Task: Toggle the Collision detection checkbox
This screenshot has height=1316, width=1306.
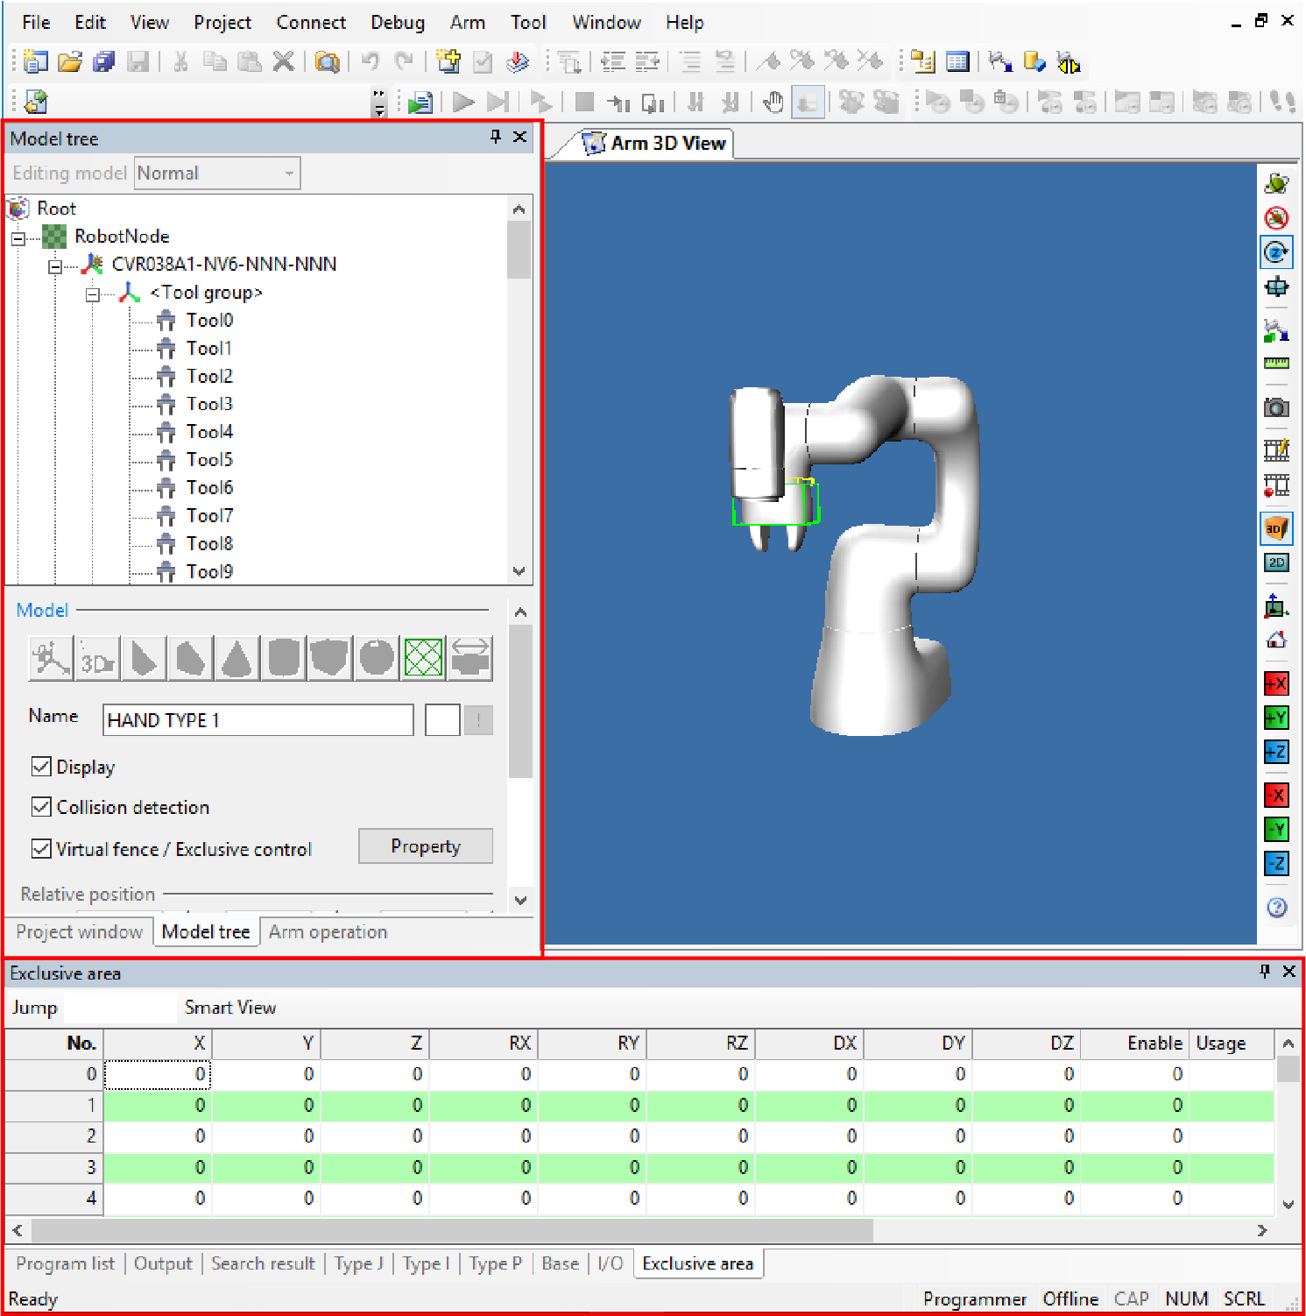Action: point(41,807)
